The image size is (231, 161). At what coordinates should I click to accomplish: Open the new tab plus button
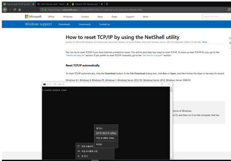pyautogui.click(x=107, y=4)
